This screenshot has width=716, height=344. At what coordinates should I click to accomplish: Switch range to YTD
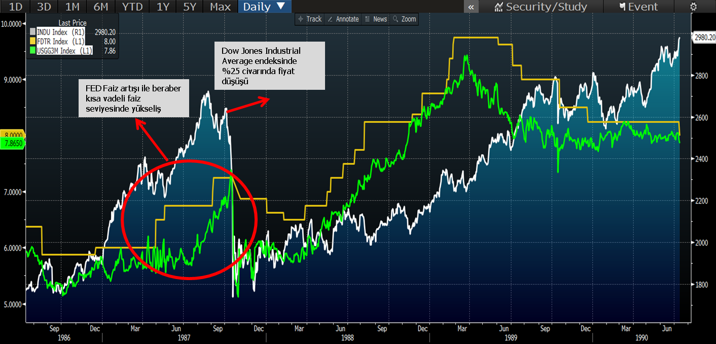click(x=132, y=7)
